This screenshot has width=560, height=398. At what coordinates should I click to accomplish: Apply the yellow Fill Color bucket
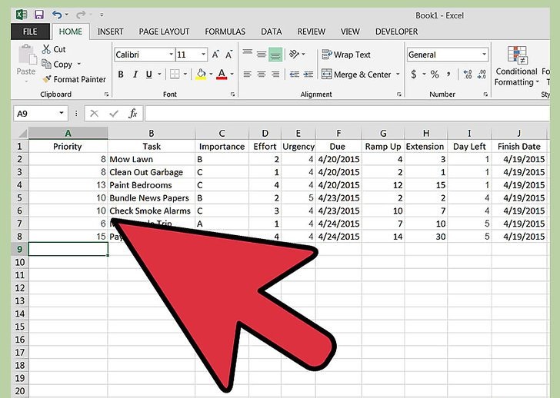pyautogui.click(x=201, y=75)
